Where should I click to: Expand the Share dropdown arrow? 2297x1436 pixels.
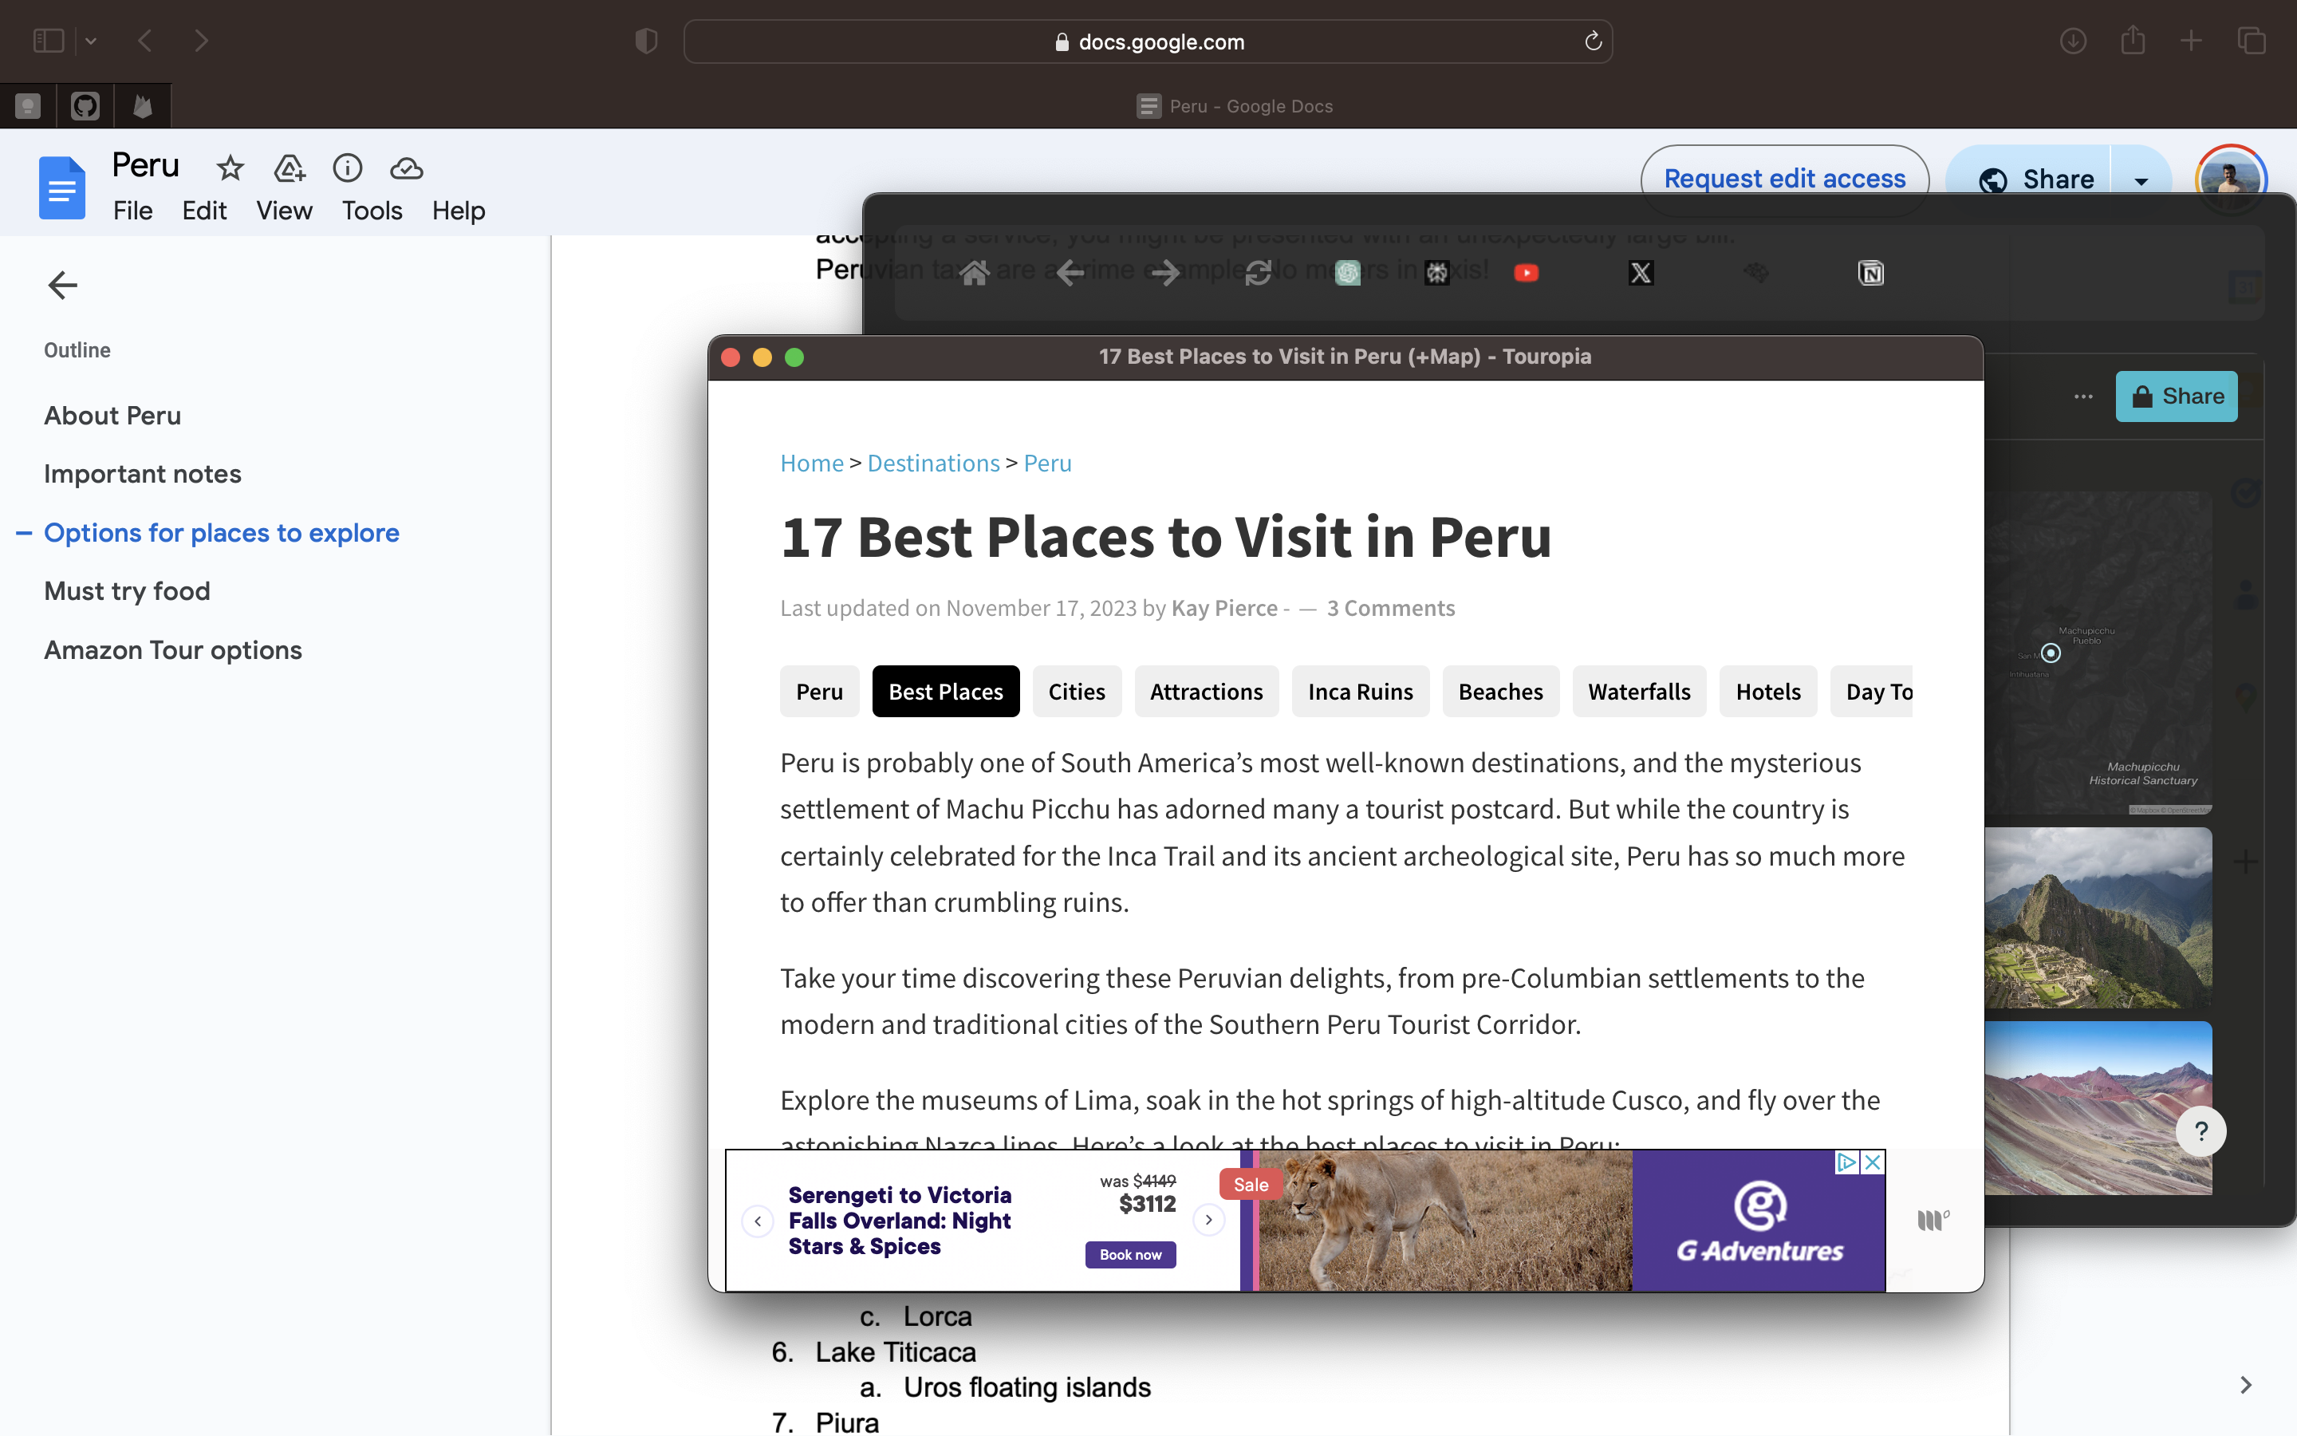(x=2141, y=179)
